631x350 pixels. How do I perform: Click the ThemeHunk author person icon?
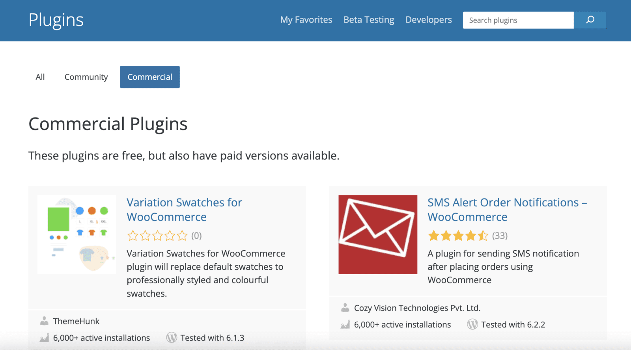[44, 321]
